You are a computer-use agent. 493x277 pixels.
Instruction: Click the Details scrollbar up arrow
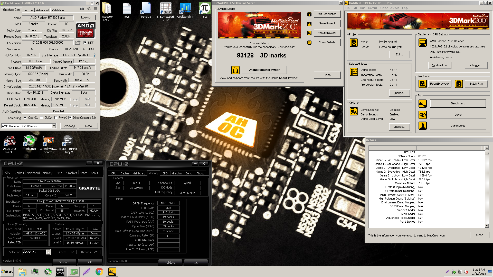point(487,148)
